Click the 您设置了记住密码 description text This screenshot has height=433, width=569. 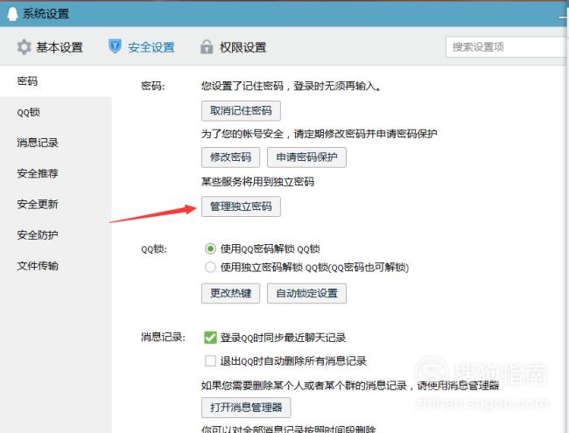[x=291, y=87]
